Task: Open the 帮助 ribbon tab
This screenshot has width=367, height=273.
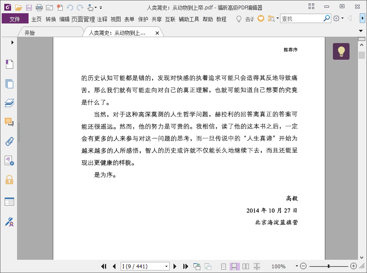Action: (208, 19)
